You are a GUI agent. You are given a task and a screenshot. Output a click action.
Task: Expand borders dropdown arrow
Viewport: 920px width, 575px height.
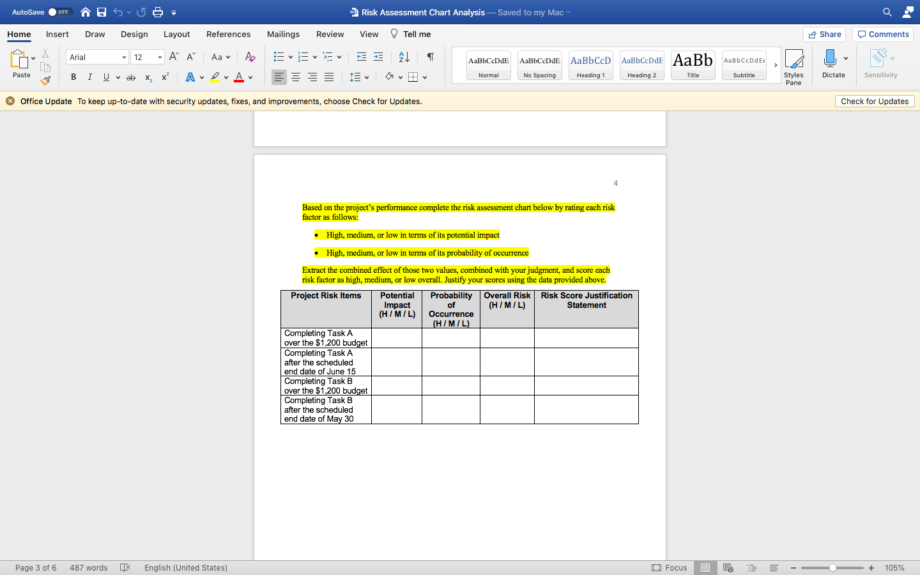tap(425, 78)
